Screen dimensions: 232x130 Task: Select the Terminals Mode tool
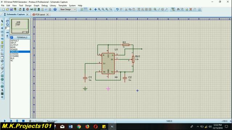pyautogui.click(x=2, y=47)
